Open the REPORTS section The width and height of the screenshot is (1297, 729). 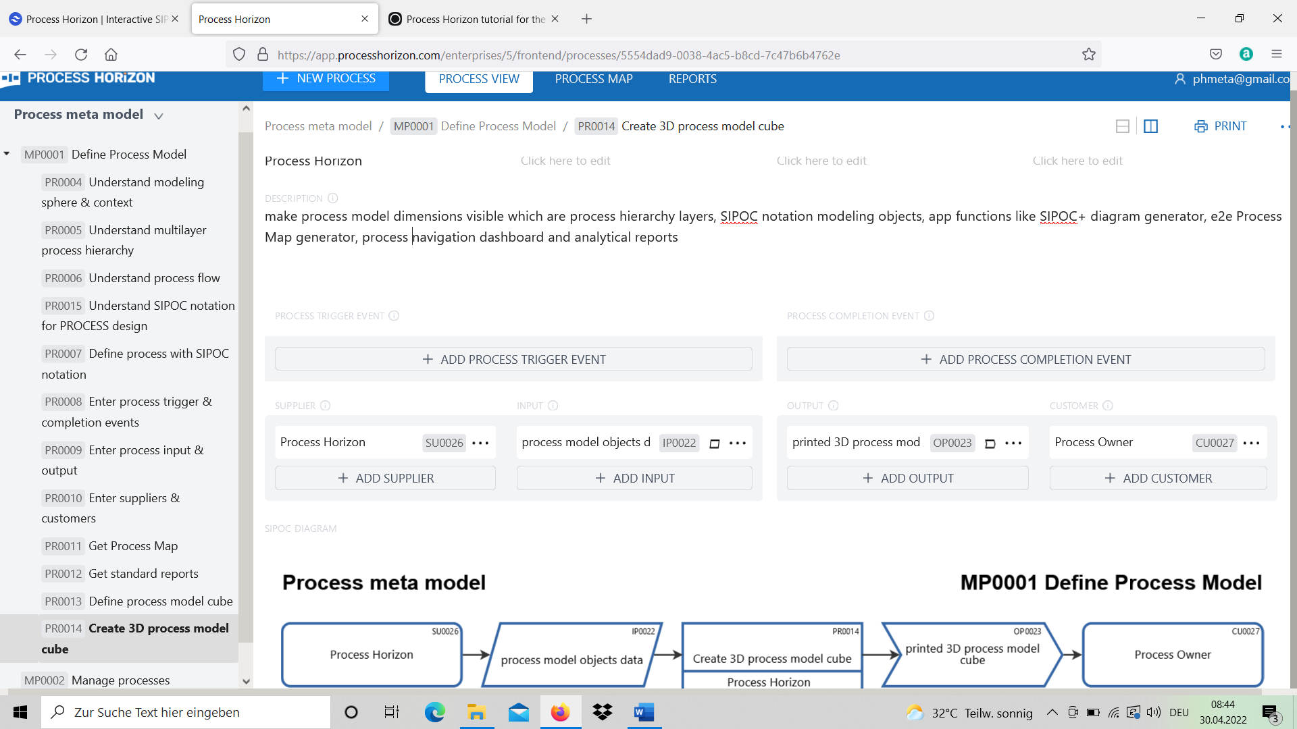(692, 79)
